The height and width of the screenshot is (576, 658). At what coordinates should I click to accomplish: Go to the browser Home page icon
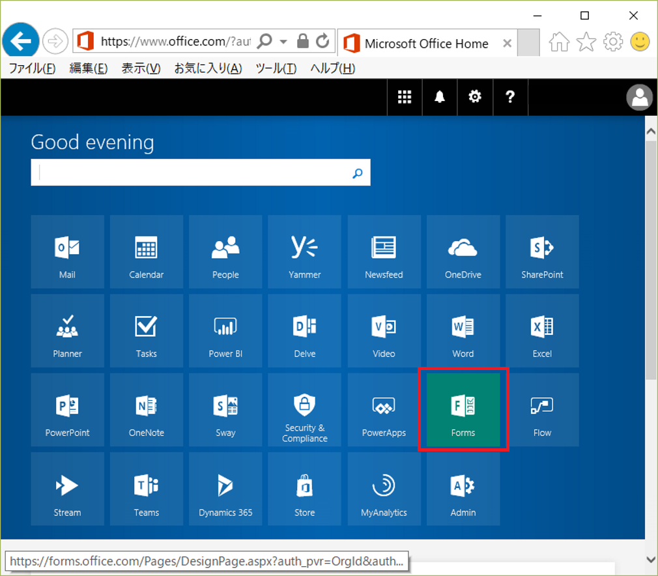point(560,42)
